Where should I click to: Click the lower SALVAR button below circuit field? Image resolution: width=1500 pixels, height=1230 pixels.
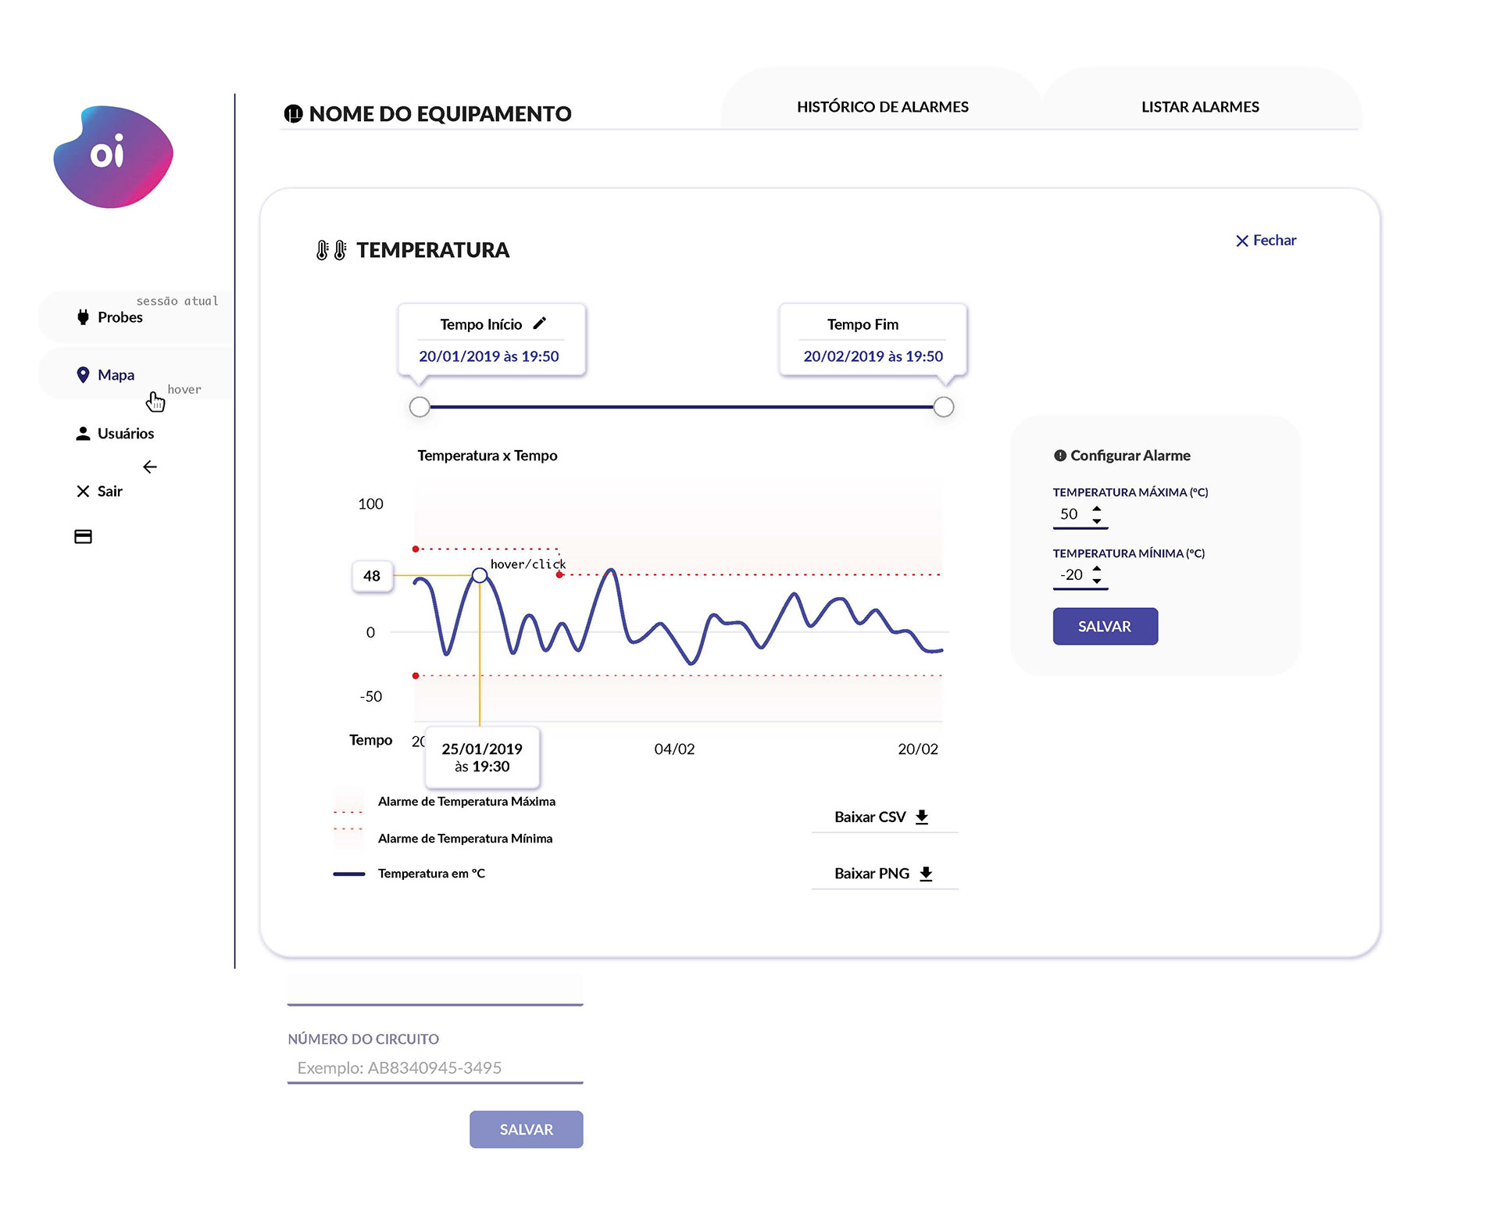point(526,1129)
